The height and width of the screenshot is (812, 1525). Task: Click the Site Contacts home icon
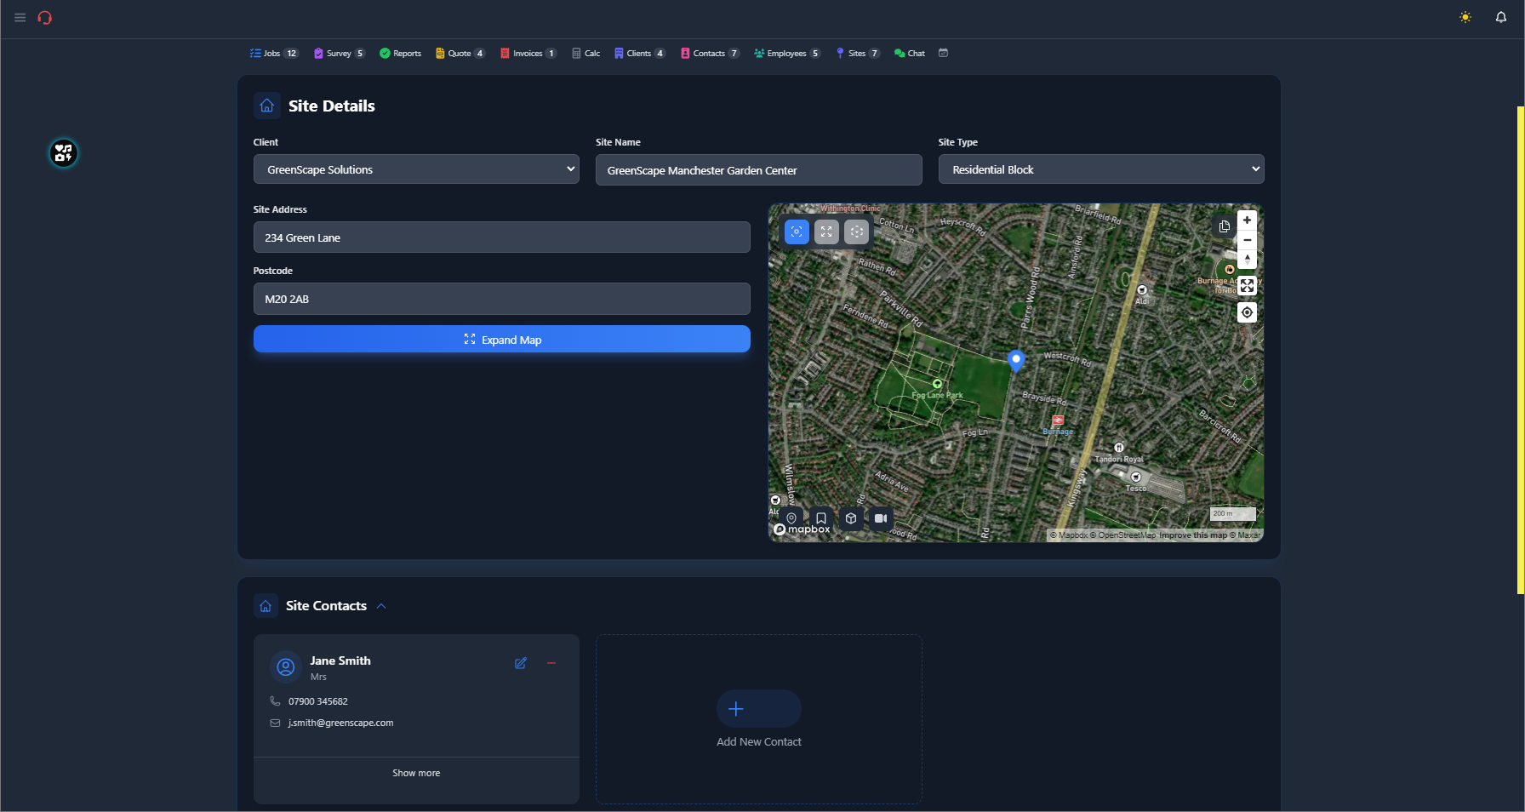pyautogui.click(x=266, y=606)
